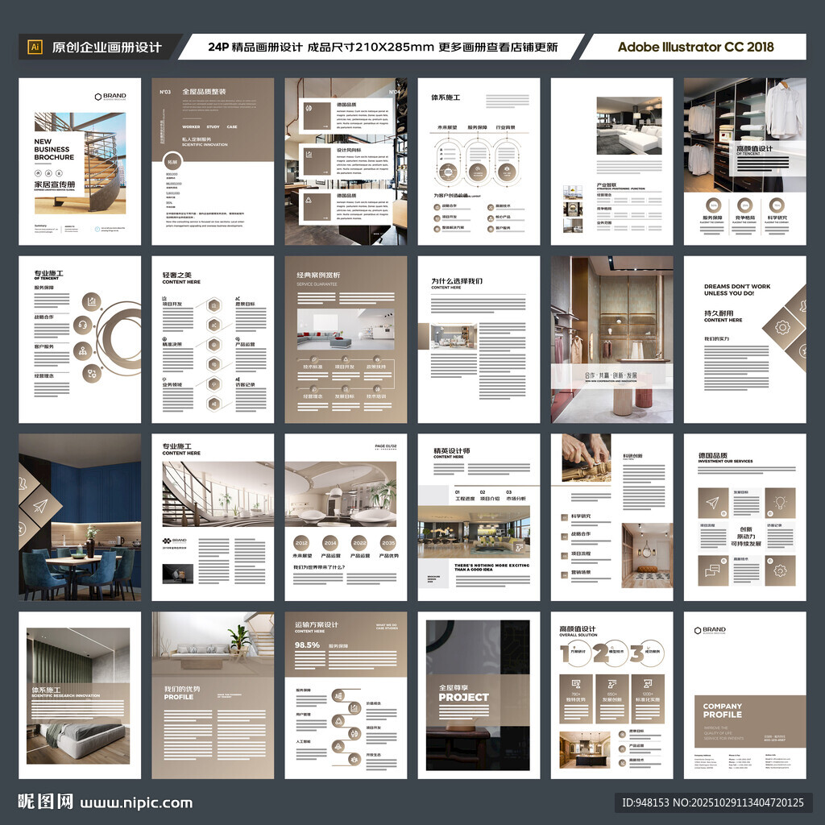Click the 精英设计师 heading
This screenshot has width=825, height=825.
452,451
